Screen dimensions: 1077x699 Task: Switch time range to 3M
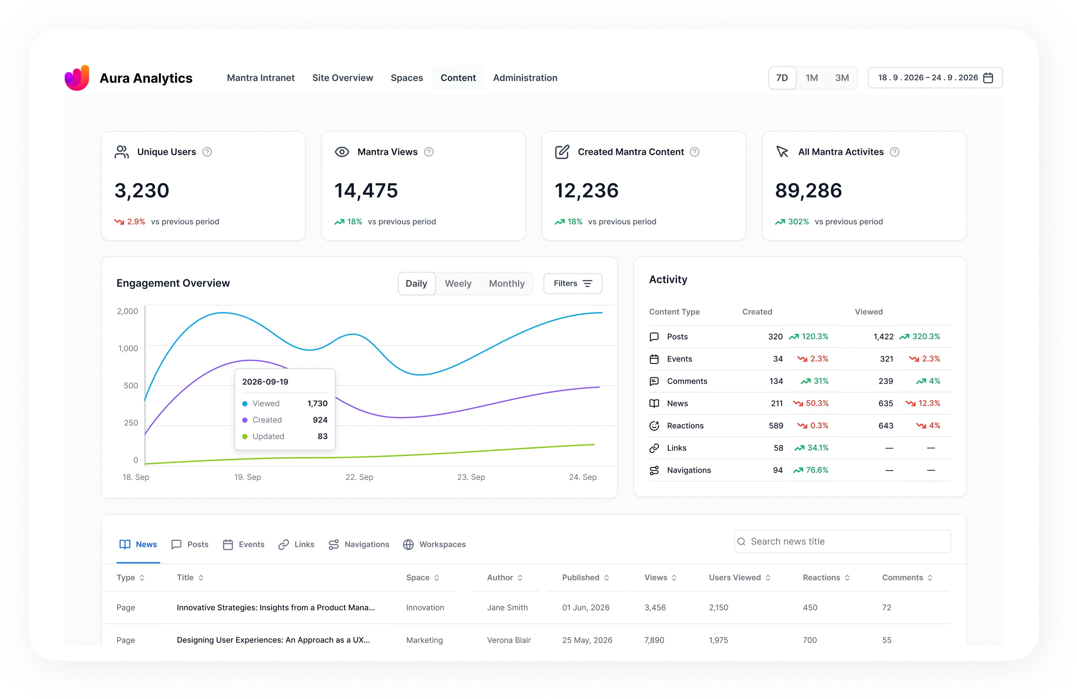[x=842, y=78]
